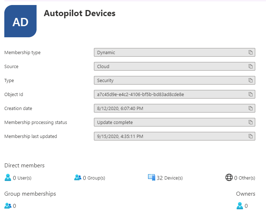Click the Creation date label

click(x=18, y=108)
